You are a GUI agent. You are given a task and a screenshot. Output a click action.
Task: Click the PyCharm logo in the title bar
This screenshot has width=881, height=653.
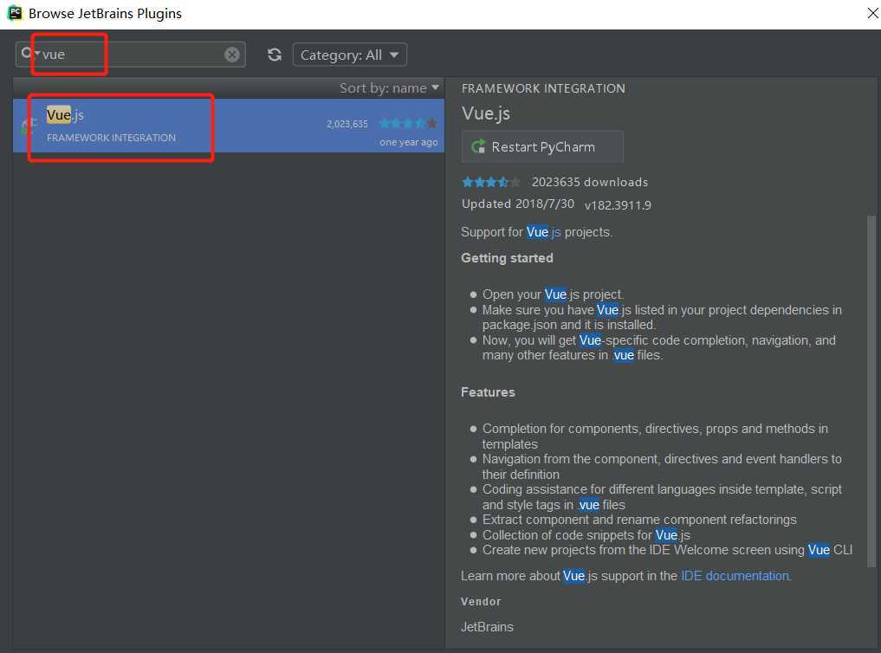pos(16,13)
